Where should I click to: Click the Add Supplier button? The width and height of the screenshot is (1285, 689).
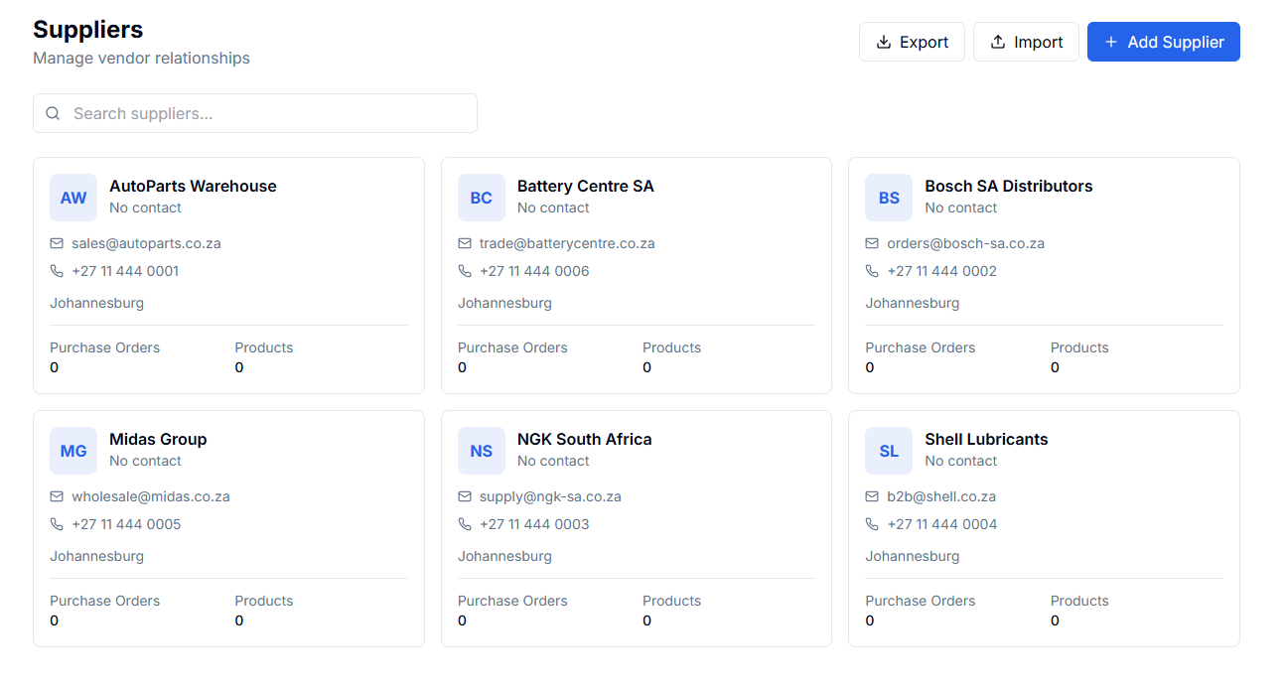click(1163, 42)
